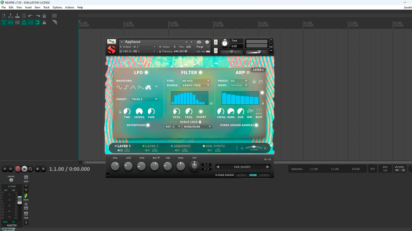Select the sawtooth LFO waveform icon
Image resolution: width=412 pixels, height=231 pixels.
tap(141, 88)
